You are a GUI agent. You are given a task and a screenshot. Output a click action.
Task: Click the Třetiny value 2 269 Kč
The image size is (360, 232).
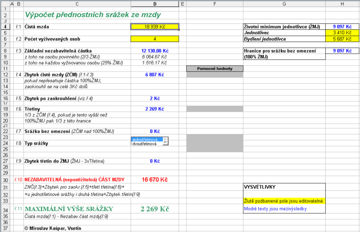155,109
